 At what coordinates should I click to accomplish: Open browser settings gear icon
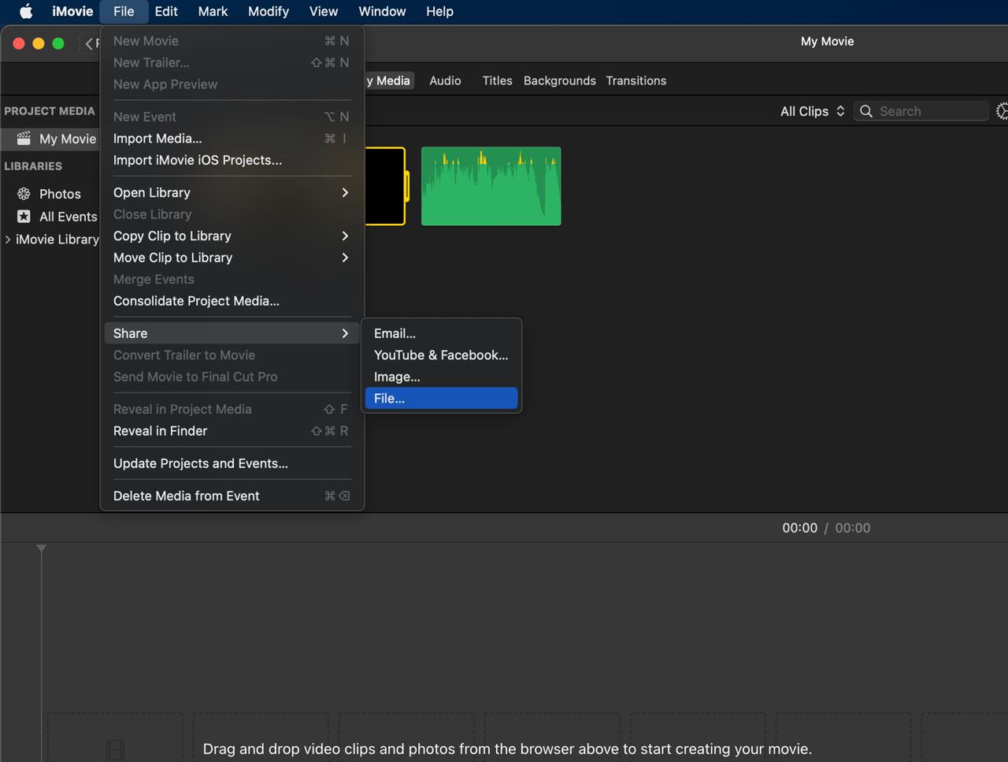click(x=1002, y=111)
